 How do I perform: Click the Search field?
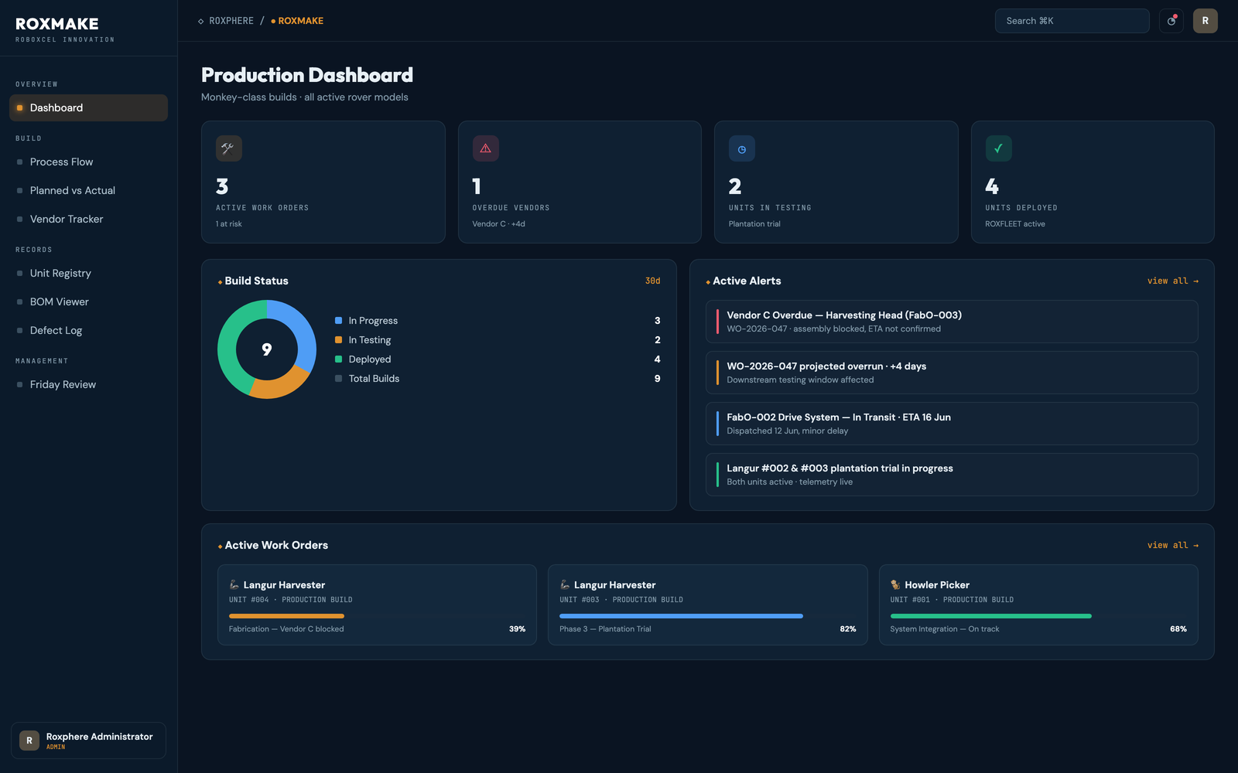click(1072, 21)
